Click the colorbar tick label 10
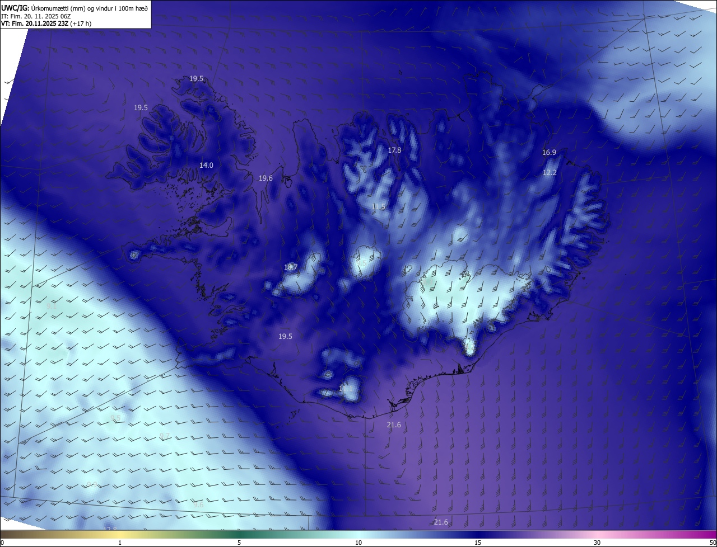Screen dimensions: 717x547 (x=358, y=543)
